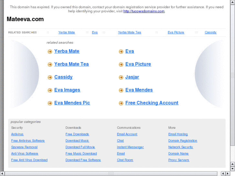Click the orange arrow icon beside the Eva Mendes link
235x176 pixels.
[x=121, y=90]
